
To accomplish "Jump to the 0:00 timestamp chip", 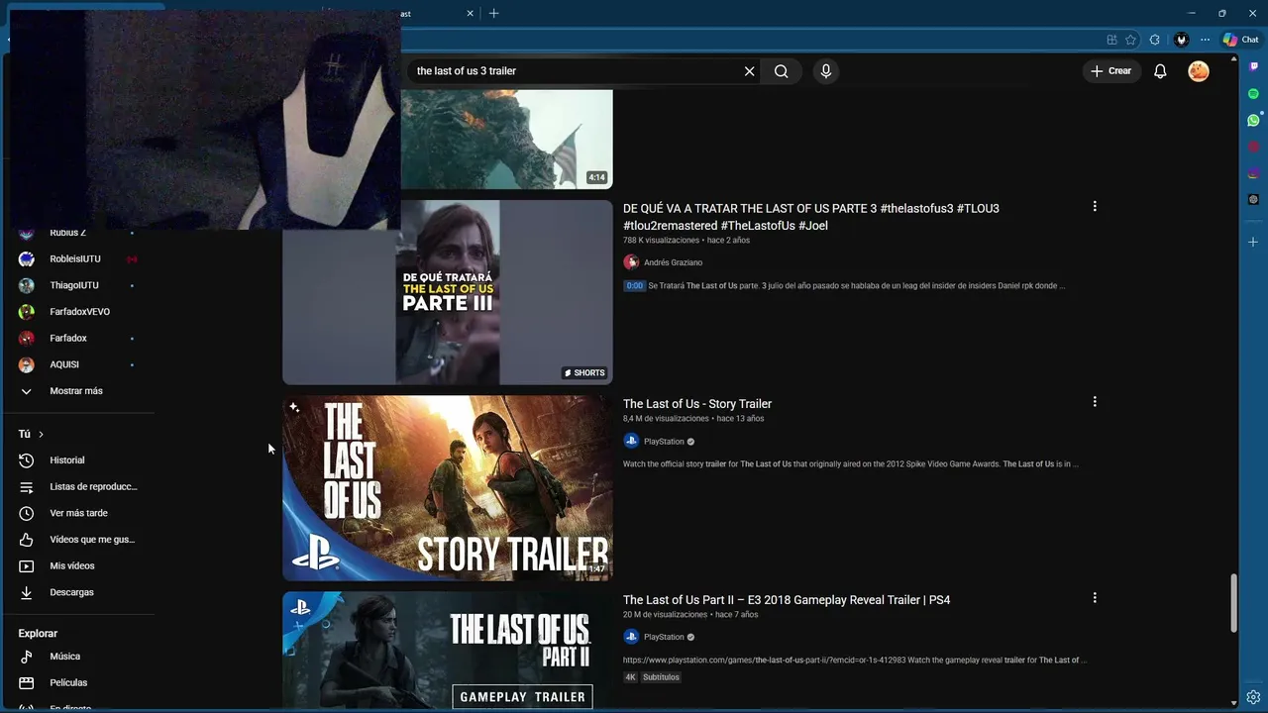I will (x=634, y=285).
